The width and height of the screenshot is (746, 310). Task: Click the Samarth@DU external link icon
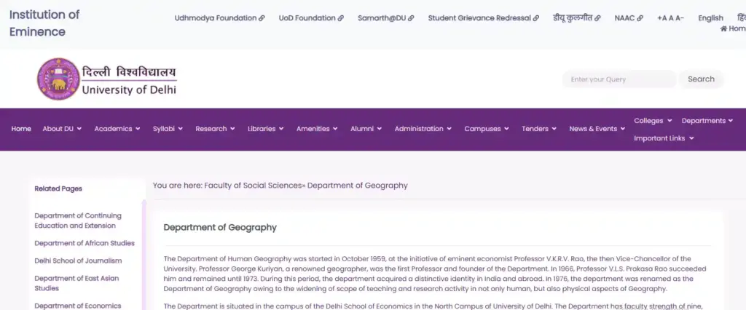pyautogui.click(x=411, y=18)
